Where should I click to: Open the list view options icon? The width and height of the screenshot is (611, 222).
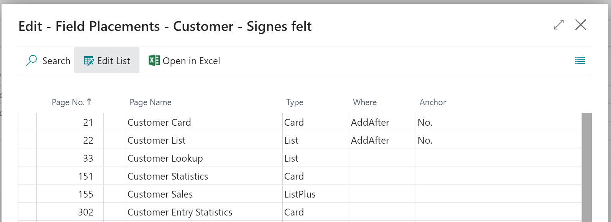[x=580, y=60]
